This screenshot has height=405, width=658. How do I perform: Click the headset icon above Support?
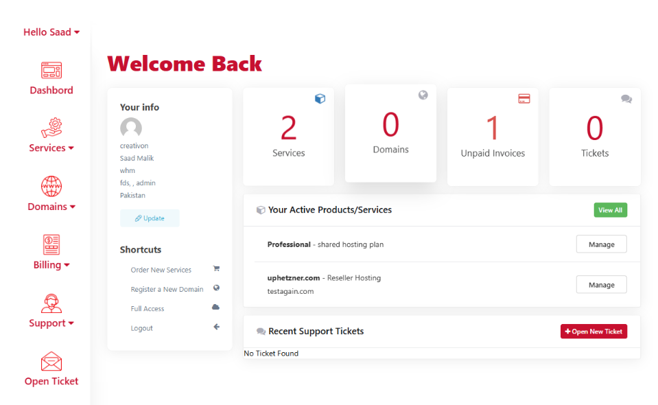[x=51, y=303]
